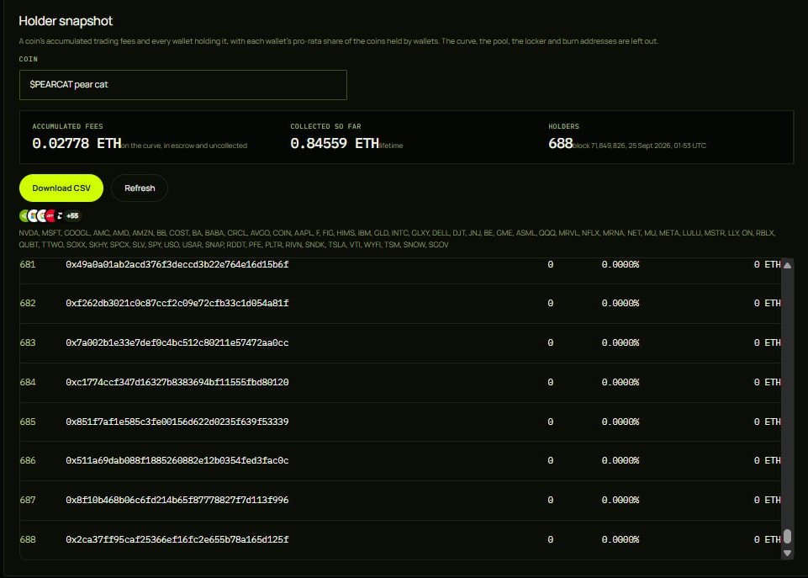Click the QUBT ticker in the coin list
Screen dimensions: 808x578
(x=29, y=245)
